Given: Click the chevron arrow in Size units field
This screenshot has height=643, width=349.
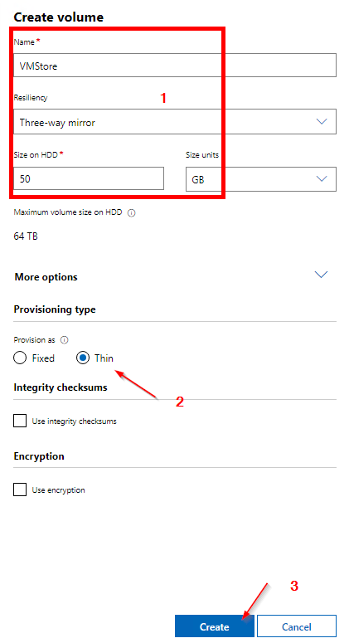Looking at the screenshot, I should pyautogui.click(x=322, y=178).
